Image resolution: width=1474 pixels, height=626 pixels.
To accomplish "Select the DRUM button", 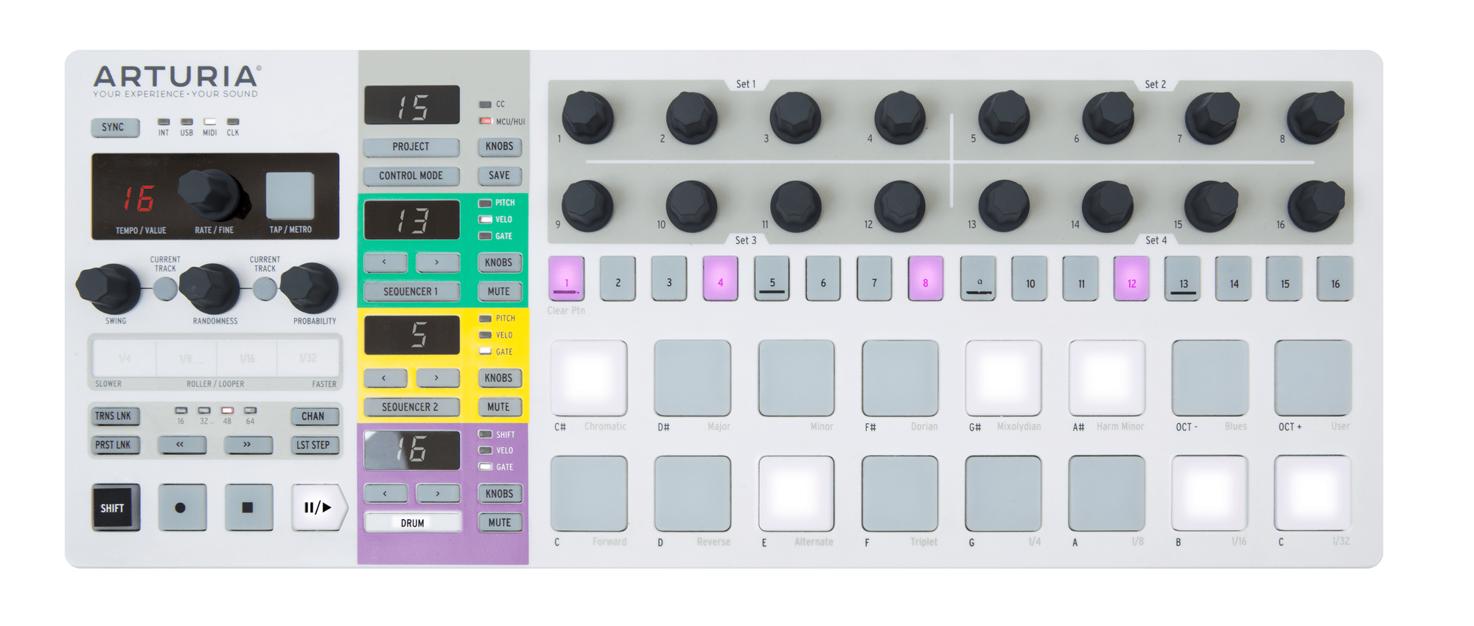I will click(x=413, y=523).
